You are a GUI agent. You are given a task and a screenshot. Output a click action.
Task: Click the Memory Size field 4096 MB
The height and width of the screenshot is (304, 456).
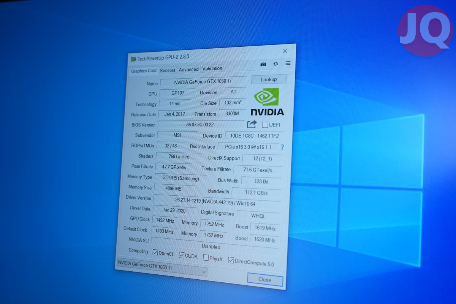[x=174, y=188]
